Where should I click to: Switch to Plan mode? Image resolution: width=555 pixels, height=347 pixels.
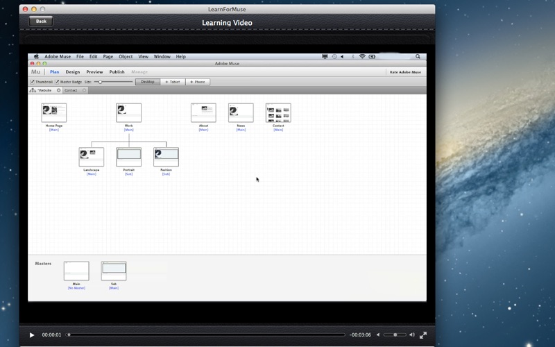tap(55, 72)
